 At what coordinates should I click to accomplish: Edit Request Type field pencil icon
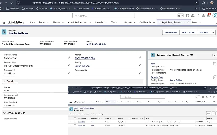(69, 65)
